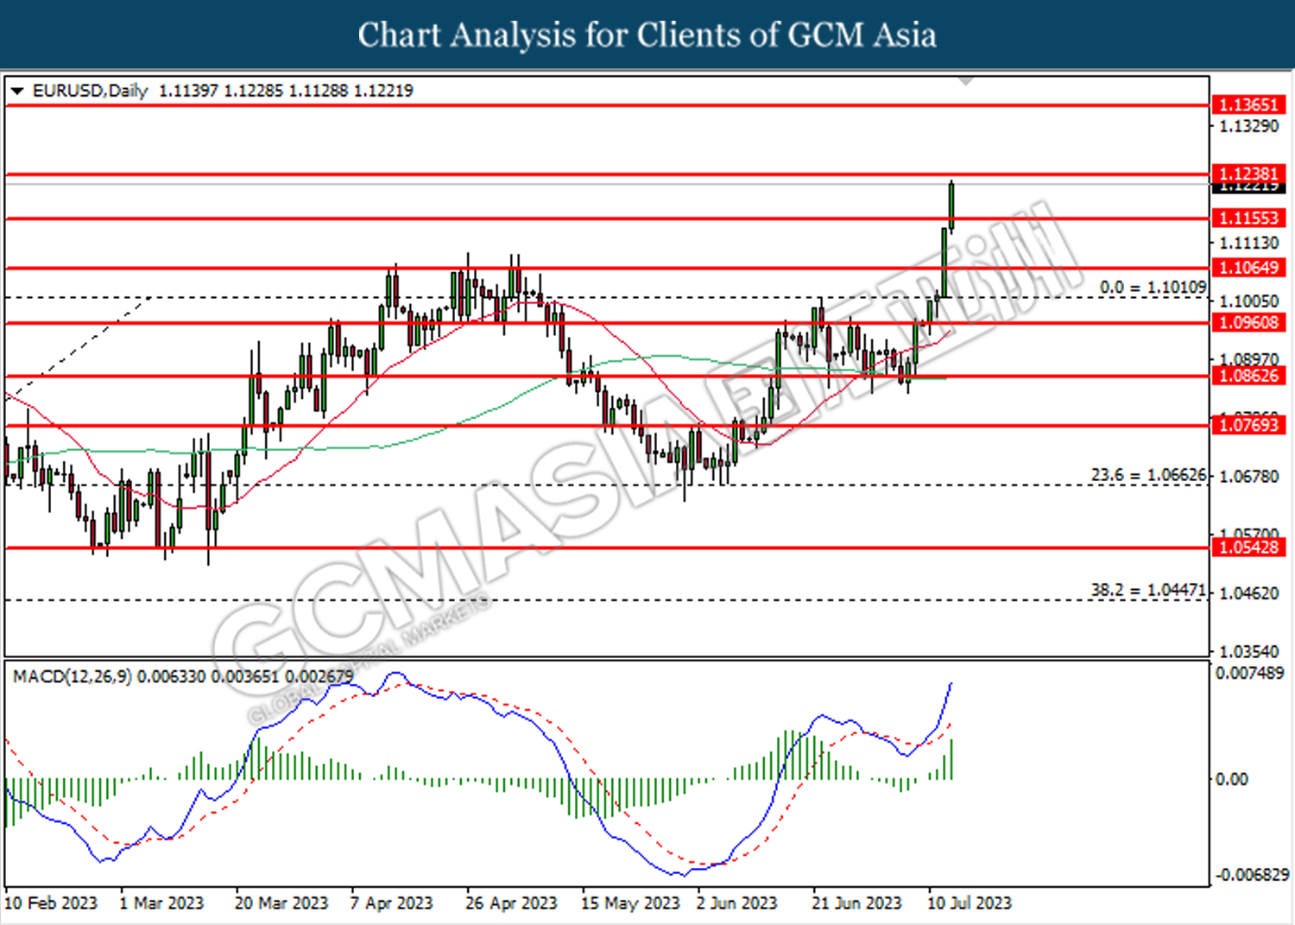Click the OHLC values 1.11397 1.12285
The image size is (1295, 925).
pyautogui.click(x=221, y=91)
